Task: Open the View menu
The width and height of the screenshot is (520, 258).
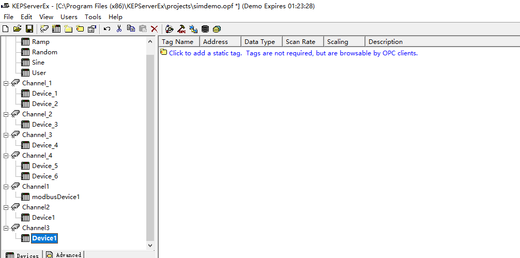Action: pyautogui.click(x=46, y=17)
